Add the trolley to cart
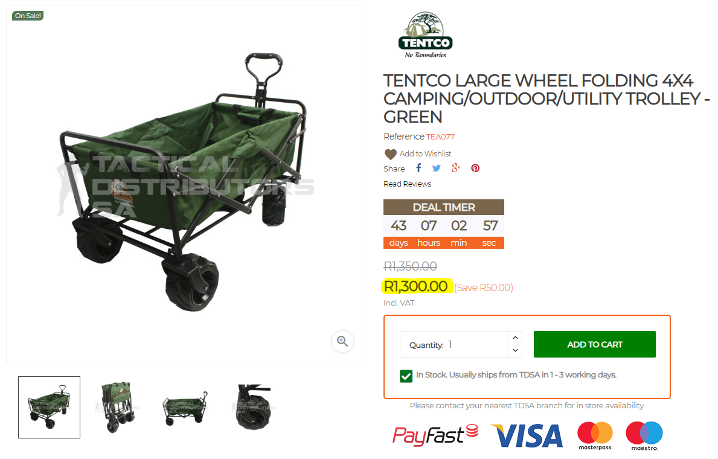Screen dimensions: 718x459 594,344
